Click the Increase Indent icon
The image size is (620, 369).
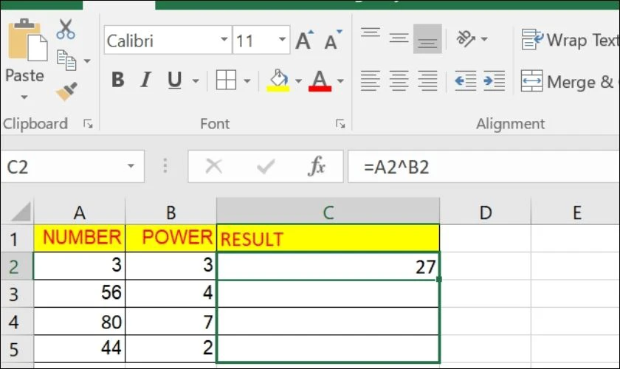point(494,80)
